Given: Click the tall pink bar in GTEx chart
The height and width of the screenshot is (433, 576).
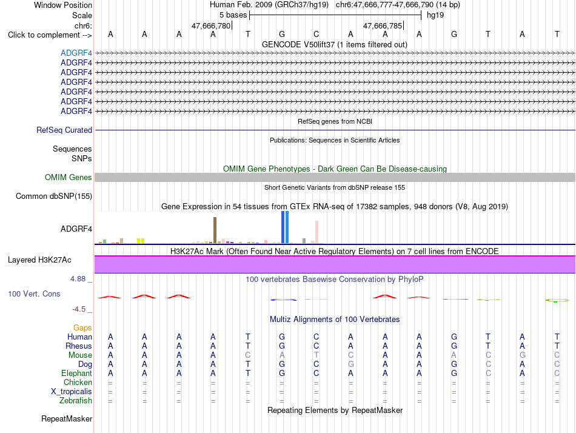Looking at the screenshot, I should coord(316,232).
